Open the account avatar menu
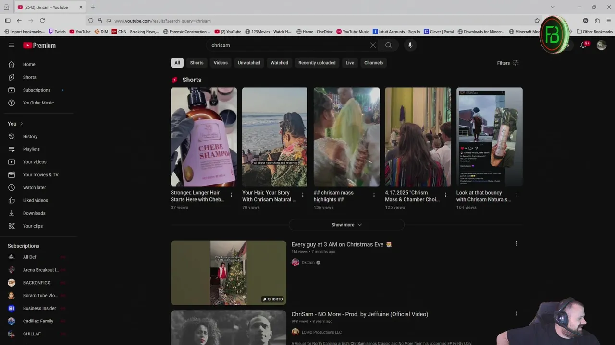The height and width of the screenshot is (345, 615). [x=602, y=45]
